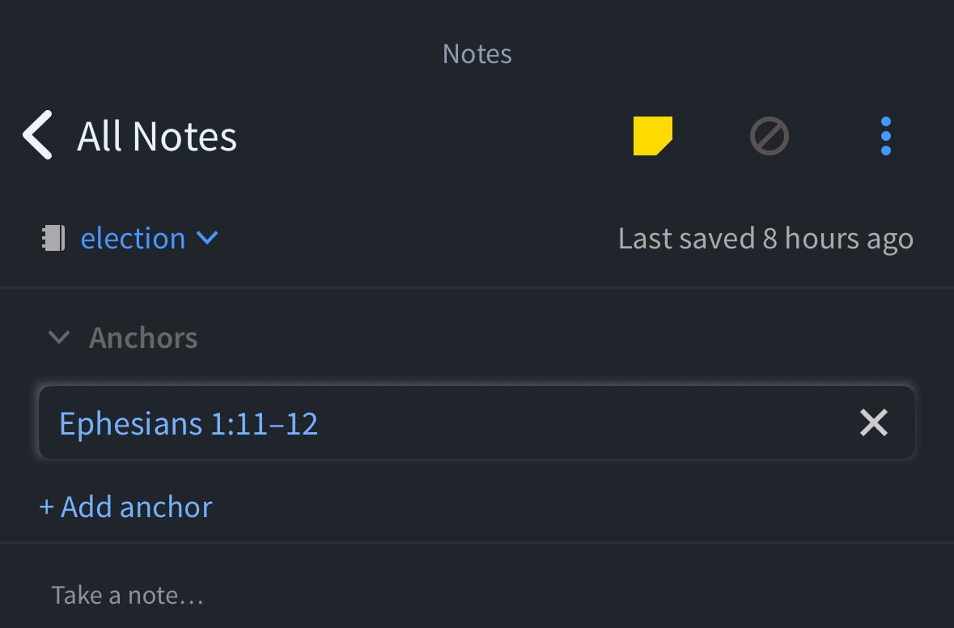Click the Notes title at top
954x628 pixels.
click(477, 54)
